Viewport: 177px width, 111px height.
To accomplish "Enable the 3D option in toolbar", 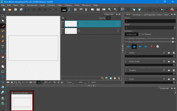I will click(x=122, y=10).
